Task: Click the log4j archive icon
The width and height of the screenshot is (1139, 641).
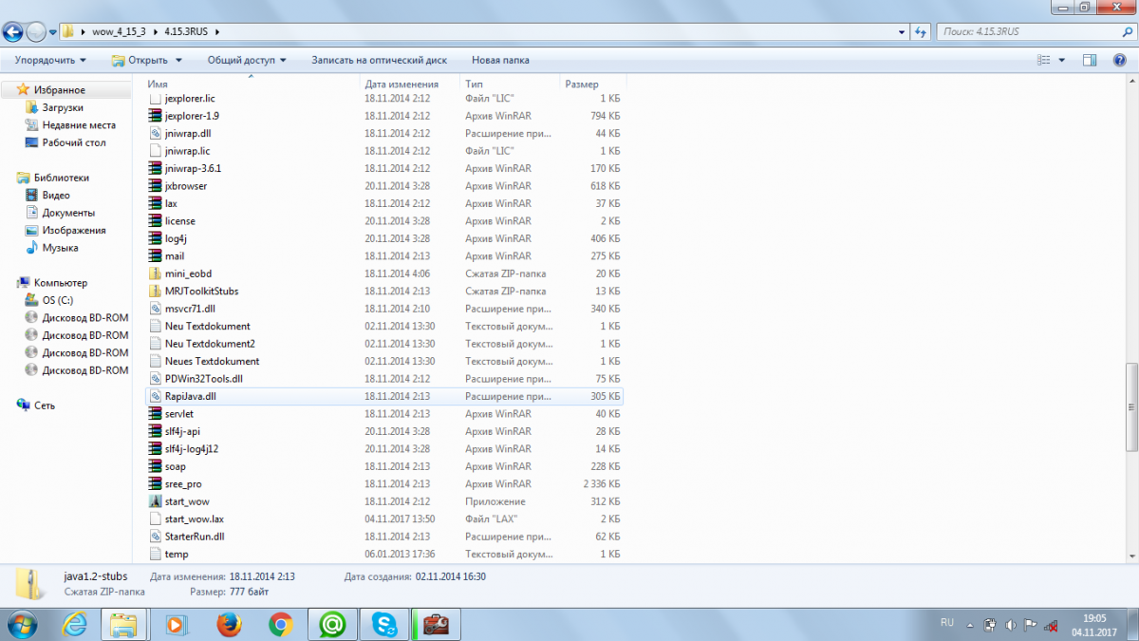Action: click(156, 238)
